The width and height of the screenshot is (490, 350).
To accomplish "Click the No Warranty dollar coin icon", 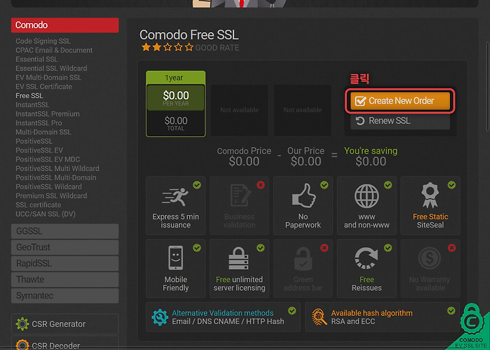I will pos(429,258).
